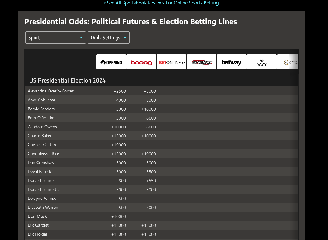Click Eric Holder row name

point(38,234)
